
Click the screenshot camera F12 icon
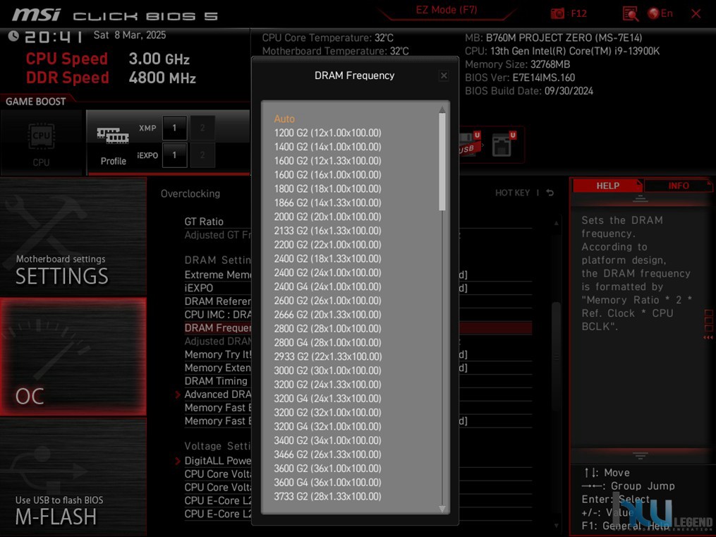tap(557, 13)
